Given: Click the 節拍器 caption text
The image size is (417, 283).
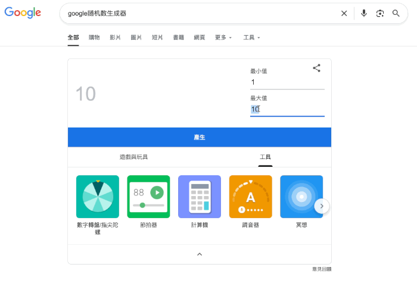Looking at the screenshot, I should click(x=148, y=225).
